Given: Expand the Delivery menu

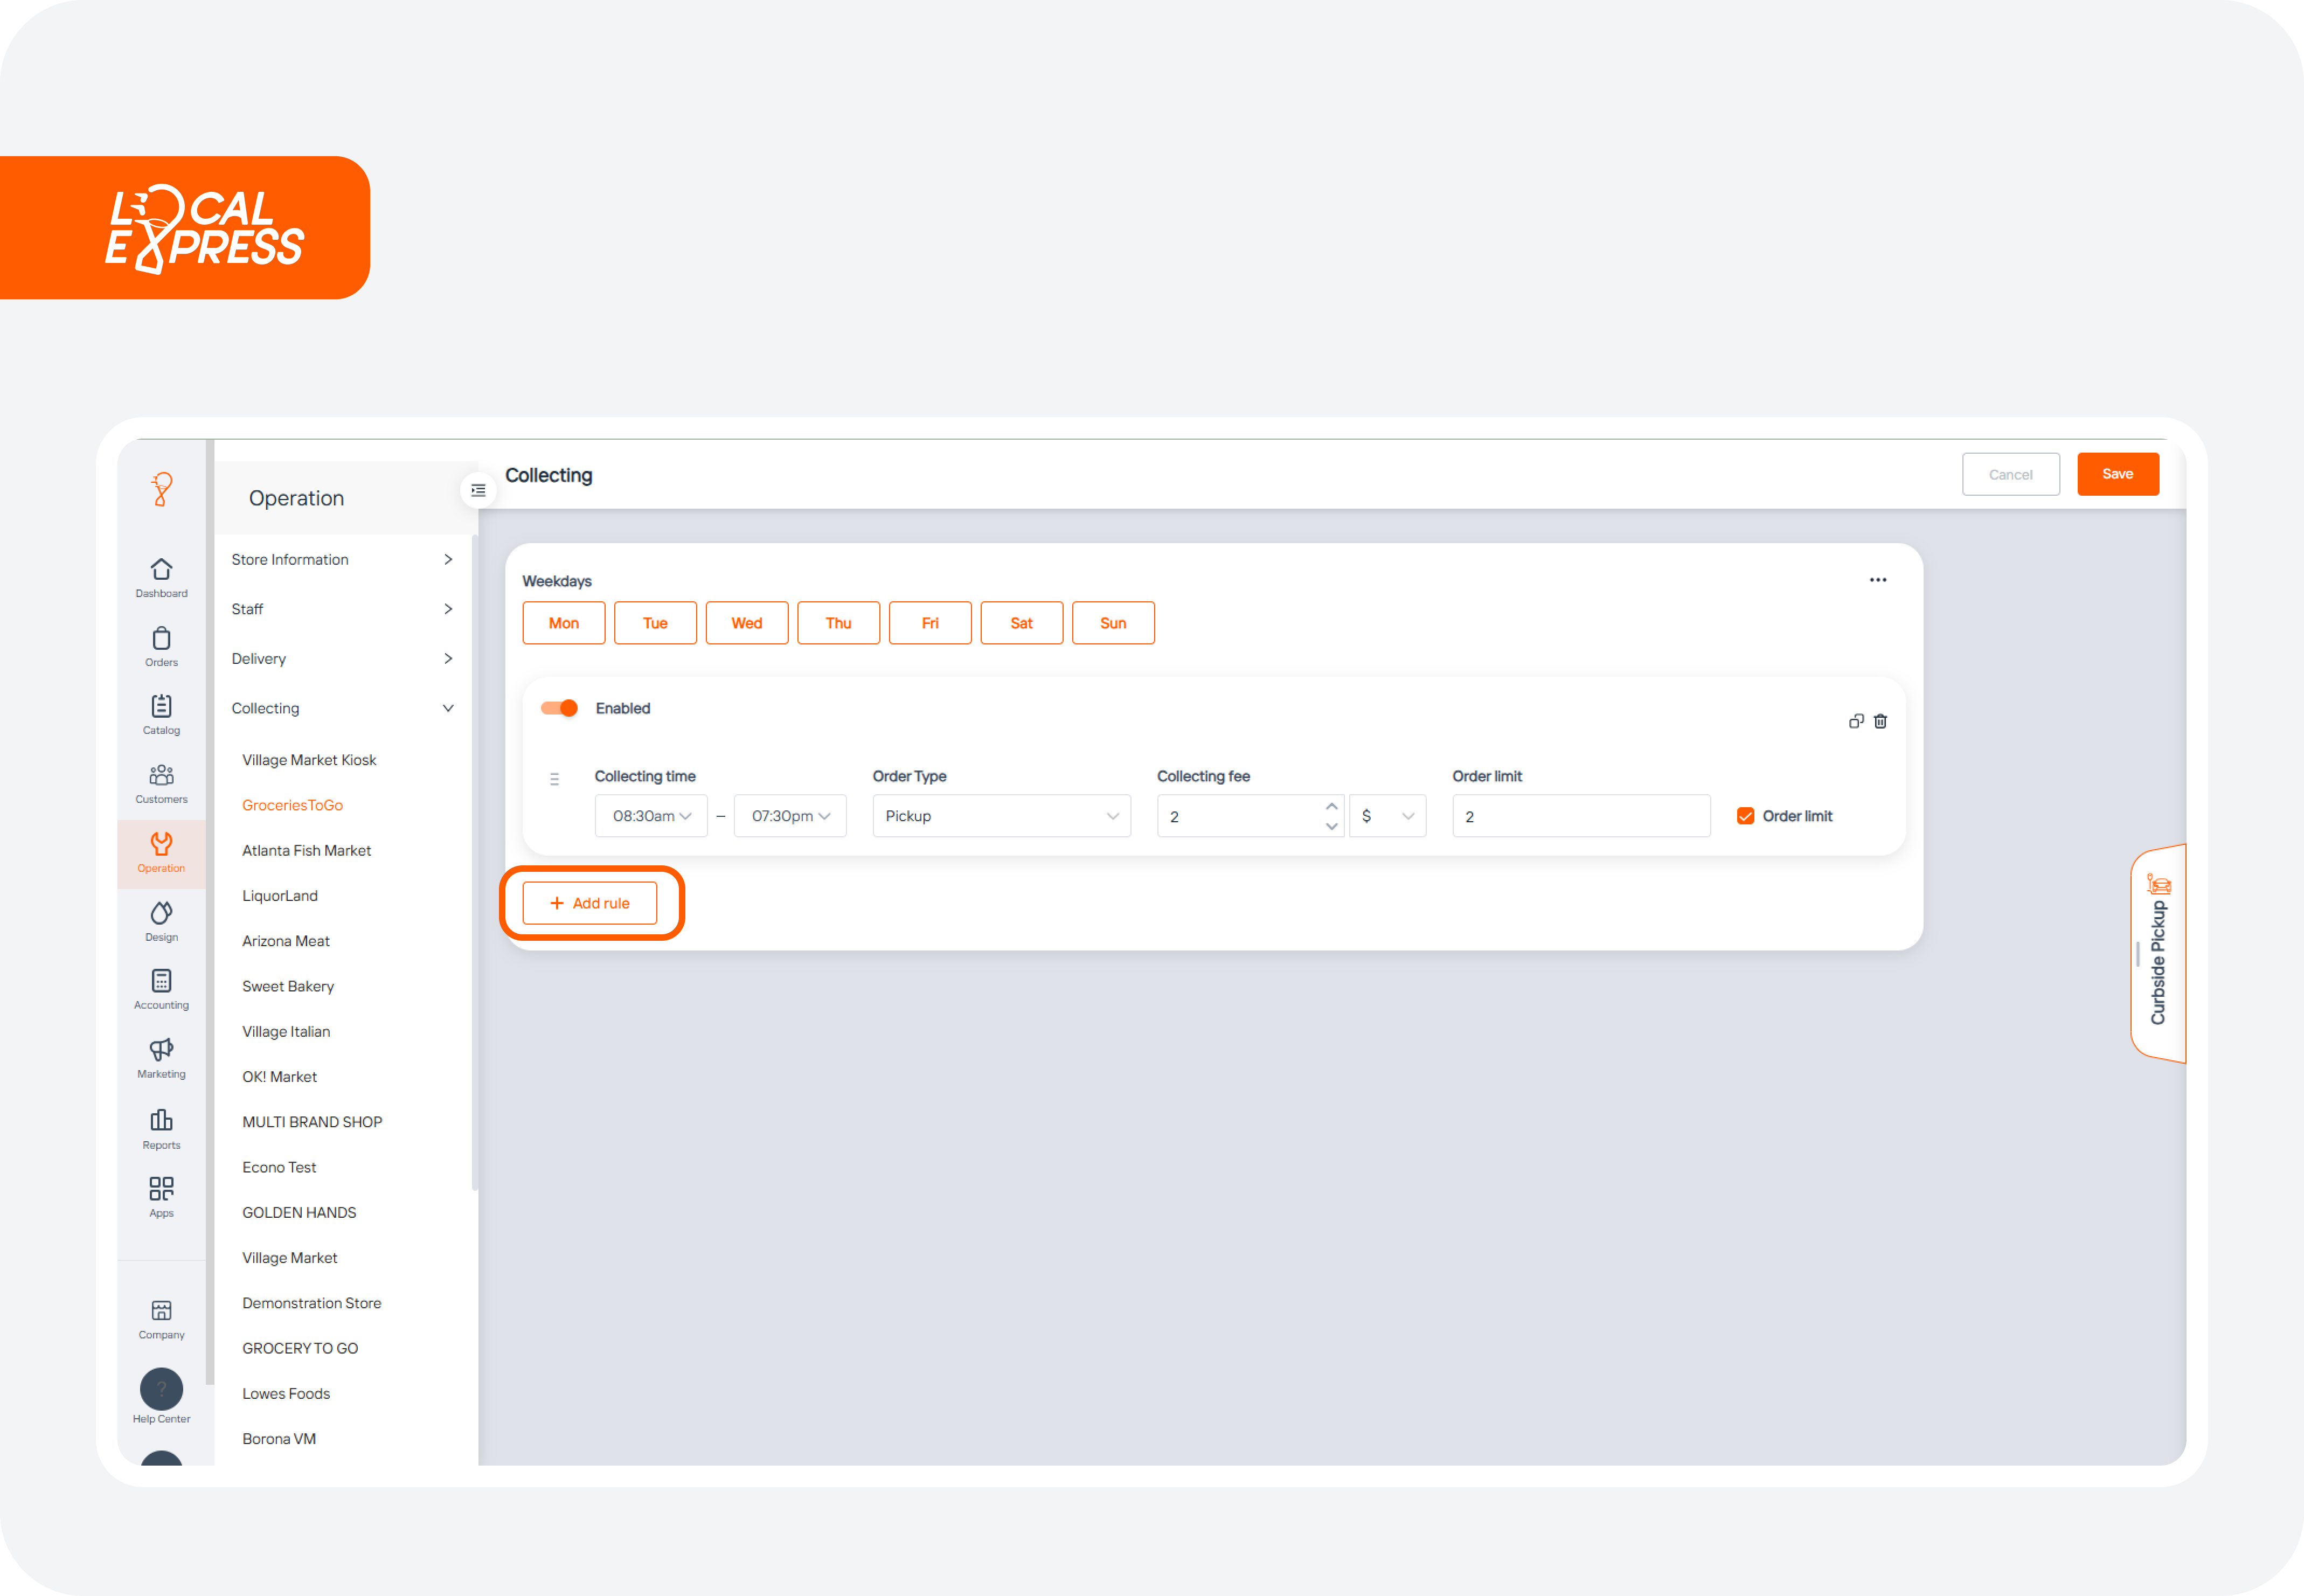Looking at the screenshot, I should (342, 659).
